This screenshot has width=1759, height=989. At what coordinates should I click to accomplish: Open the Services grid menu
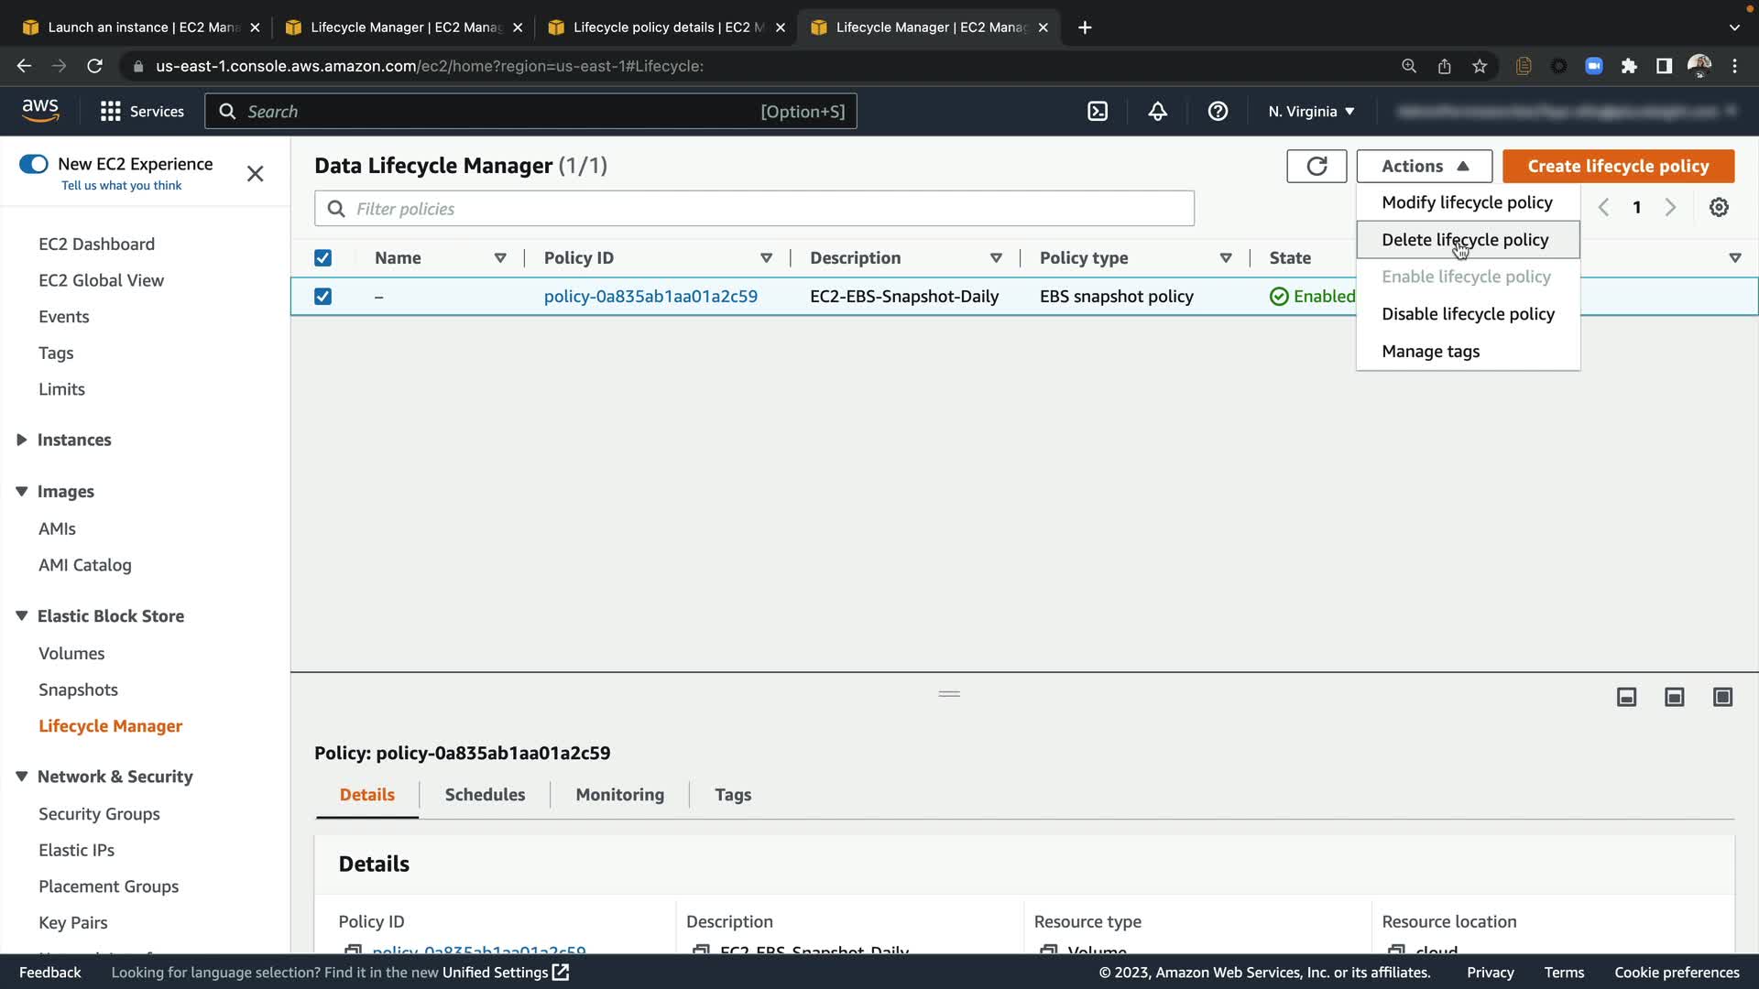pos(111,112)
